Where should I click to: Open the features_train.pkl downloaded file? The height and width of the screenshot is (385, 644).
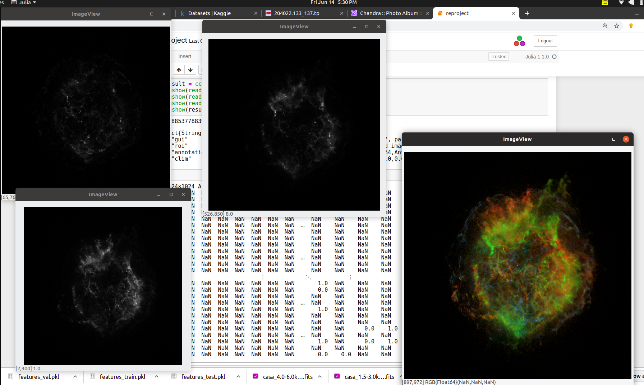[x=123, y=377]
